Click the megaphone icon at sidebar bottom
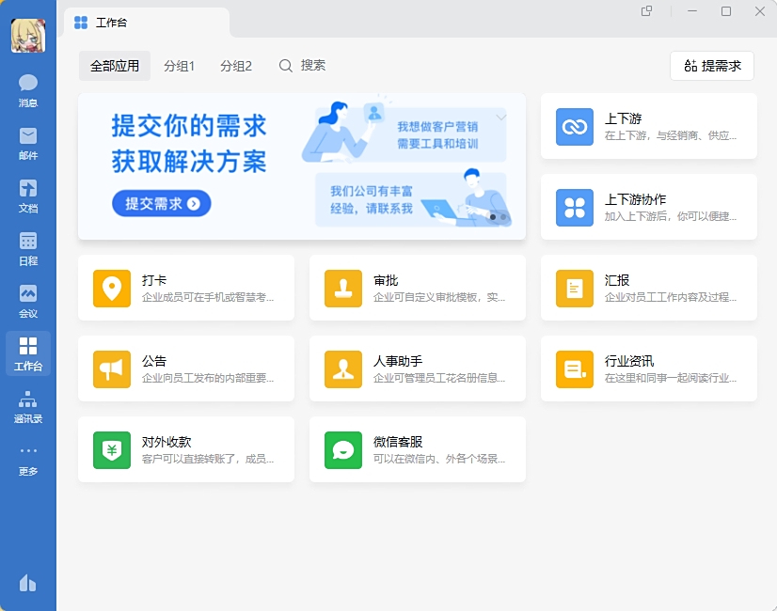 point(27,584)
